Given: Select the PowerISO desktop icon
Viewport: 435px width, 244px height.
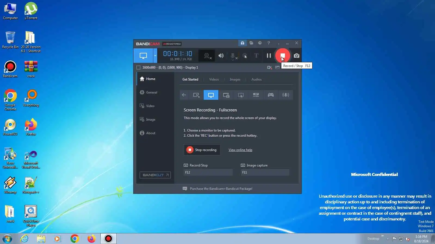Looking at the screenshot, I should [10, 127].
